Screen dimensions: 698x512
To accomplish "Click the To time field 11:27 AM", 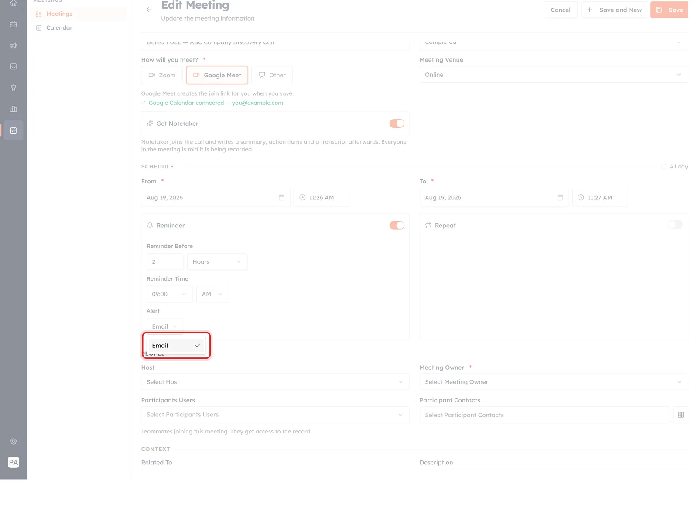I will click(600, 198).
